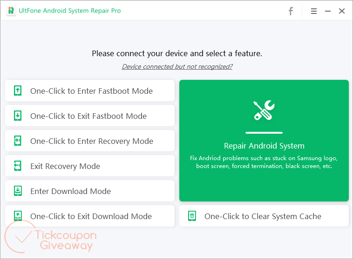Click the Clear System Cache trash icon

point(192,216)
